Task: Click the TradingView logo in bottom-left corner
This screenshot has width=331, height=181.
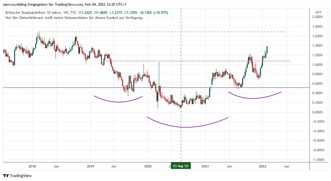Action: tap(17, 176)
